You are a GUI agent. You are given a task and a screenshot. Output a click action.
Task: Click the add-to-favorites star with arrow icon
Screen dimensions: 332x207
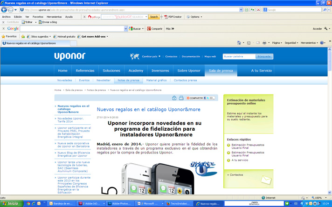[23, 37]
